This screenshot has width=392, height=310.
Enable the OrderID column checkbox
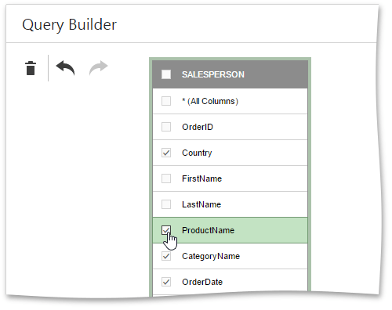coord(166,127)
